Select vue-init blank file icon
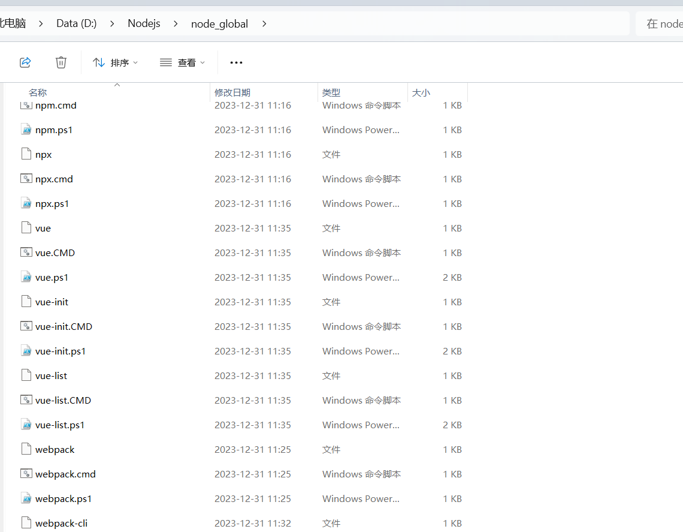 point(26,301)
